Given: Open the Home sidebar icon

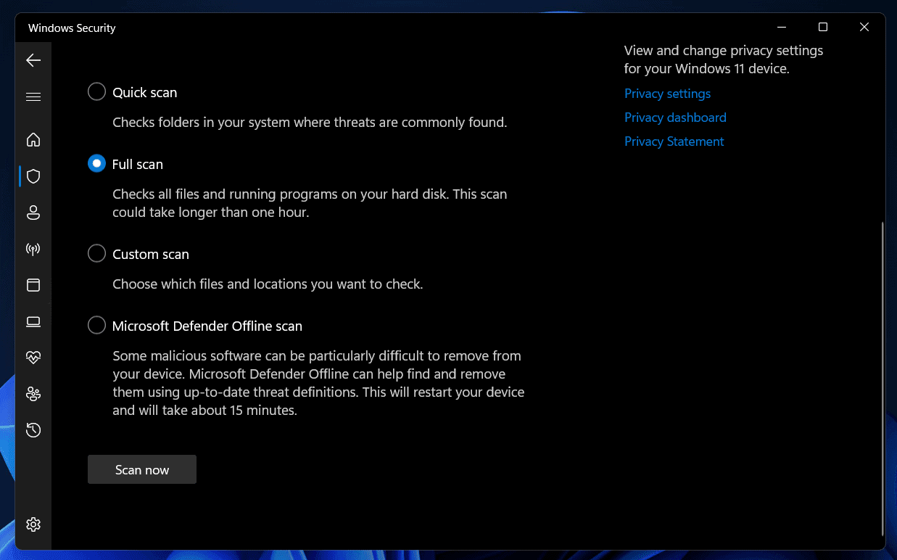Looking at the screenshot, I should click(33, 140).
